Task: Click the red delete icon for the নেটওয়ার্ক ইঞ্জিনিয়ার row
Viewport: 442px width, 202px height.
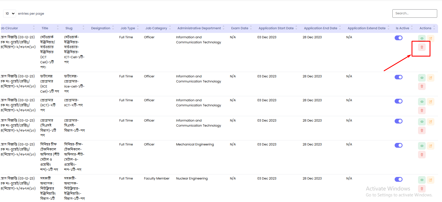Action: click(422, 47)
